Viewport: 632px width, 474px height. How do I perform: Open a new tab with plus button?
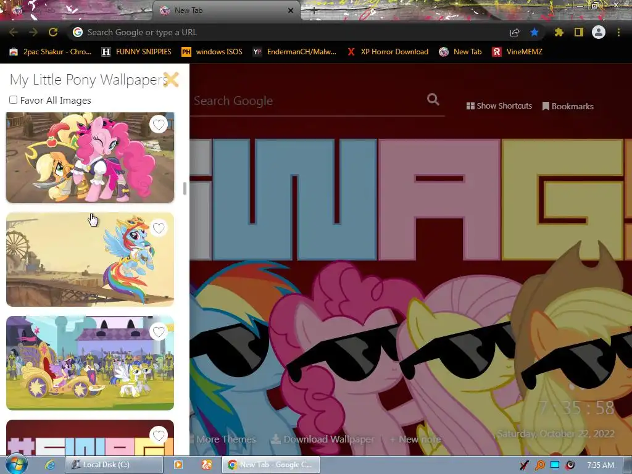pyautogui.click(x=314, y=11)
